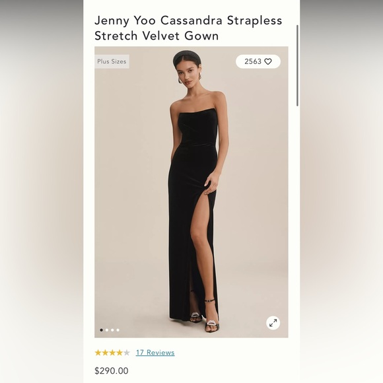383x383 pixels.
Task: Click the fourth gold rating star
Action: point(120,353)
